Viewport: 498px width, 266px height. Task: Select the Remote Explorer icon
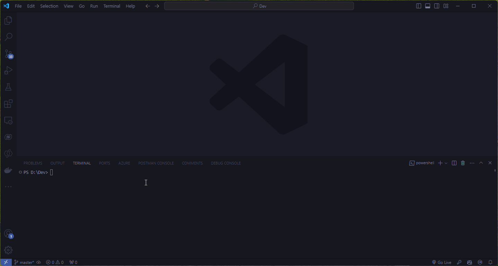pos(8,120)
